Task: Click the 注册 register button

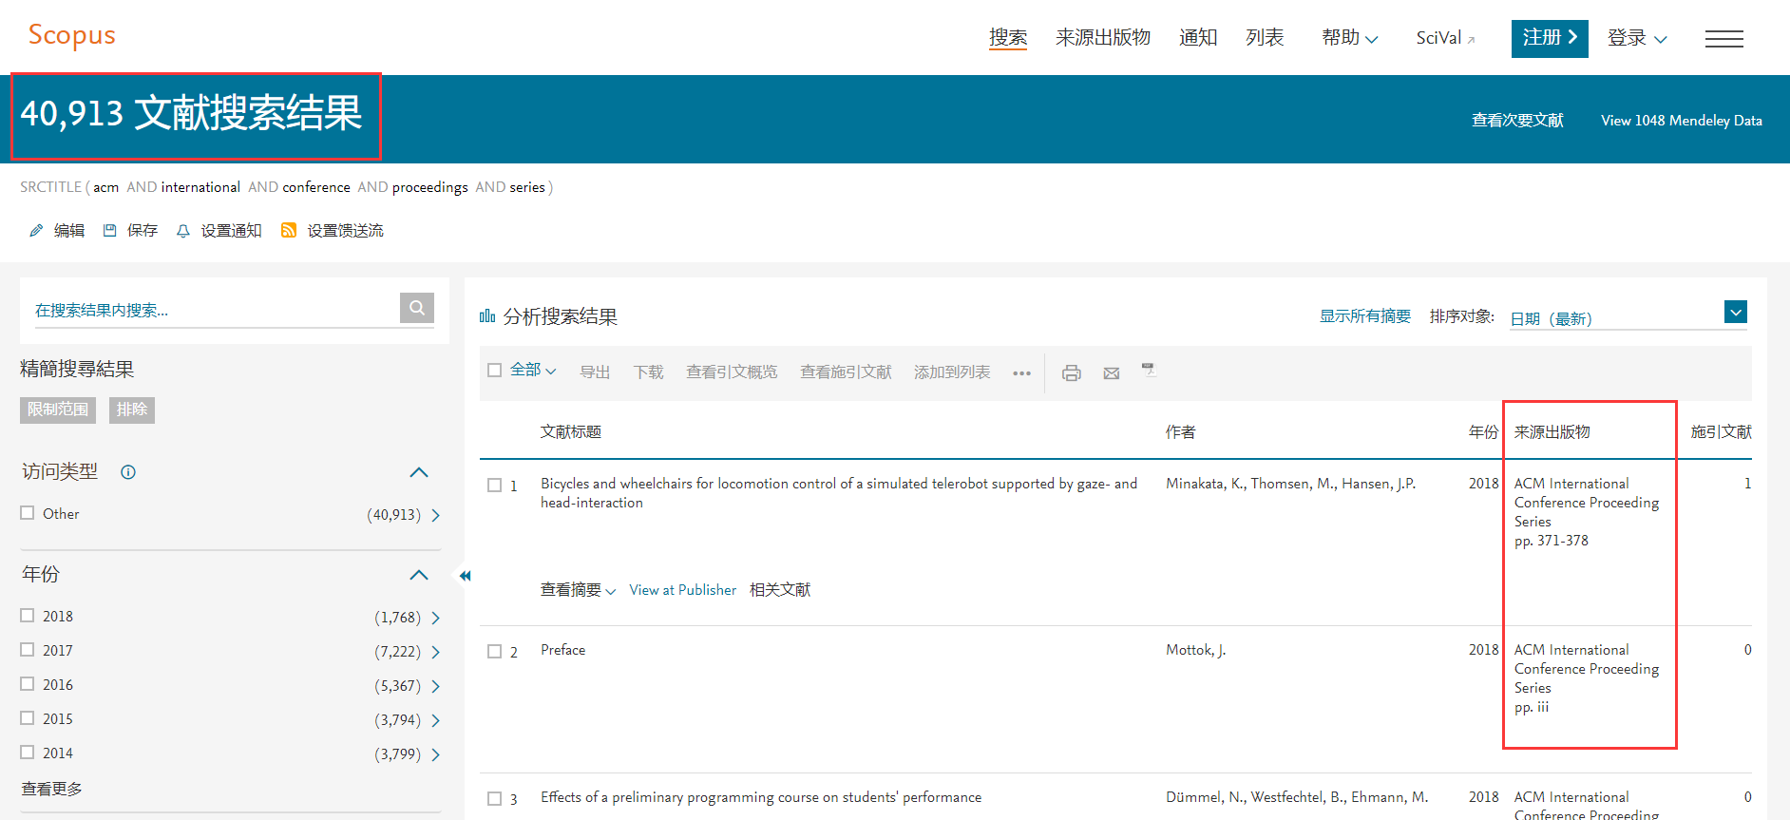Action: click(x=1549, y=38)
